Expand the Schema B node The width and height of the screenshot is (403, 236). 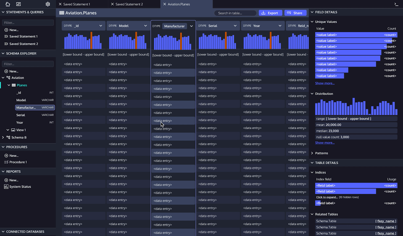3,137
